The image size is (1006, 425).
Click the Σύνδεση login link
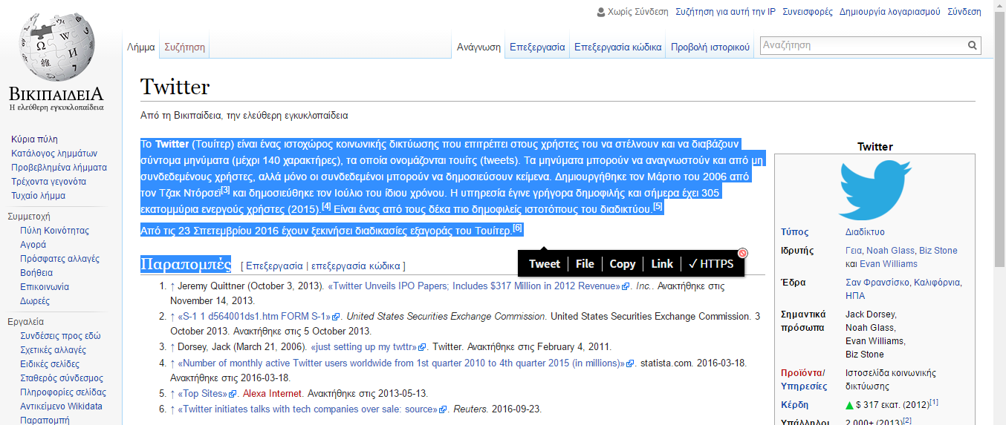pyautogui.click(x=964, y=12)
